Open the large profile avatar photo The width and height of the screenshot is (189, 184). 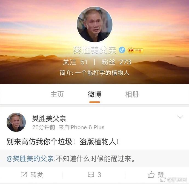94,25
